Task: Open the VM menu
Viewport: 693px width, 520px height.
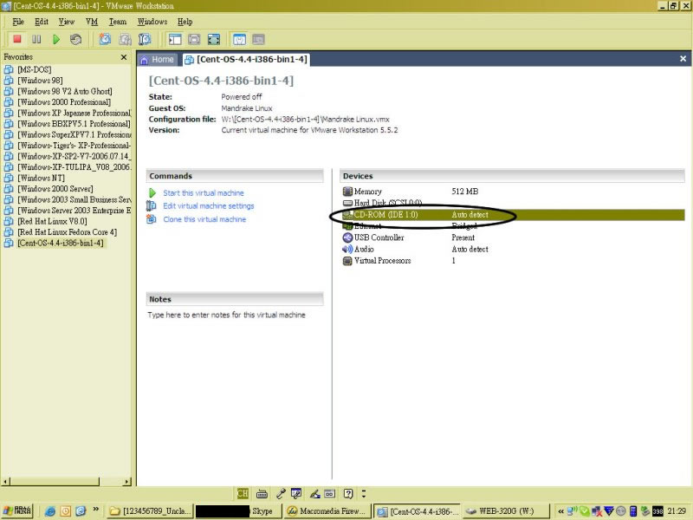Action: click(x=92, y=22)
